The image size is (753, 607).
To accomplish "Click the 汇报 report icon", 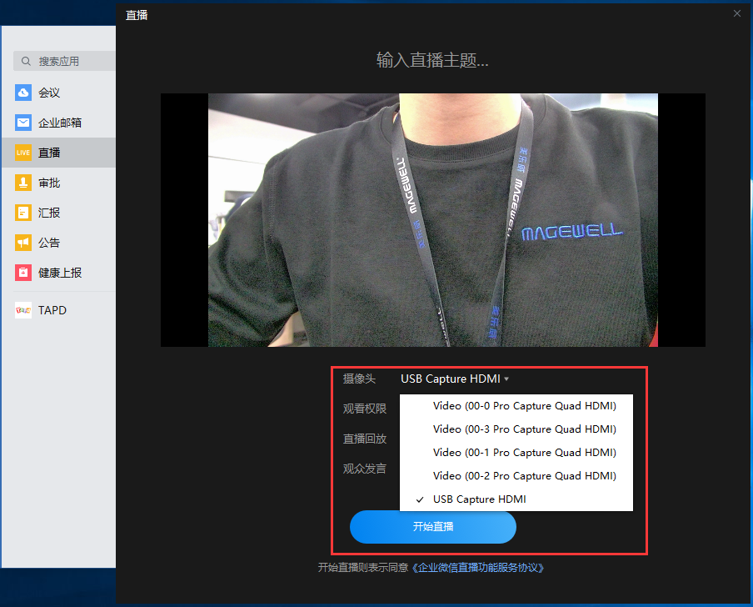I will click(23, 213).
